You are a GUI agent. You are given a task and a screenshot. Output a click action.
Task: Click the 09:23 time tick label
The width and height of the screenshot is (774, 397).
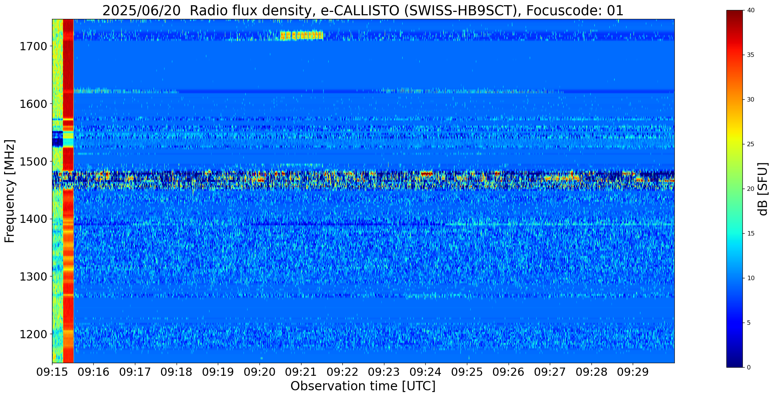384,372
